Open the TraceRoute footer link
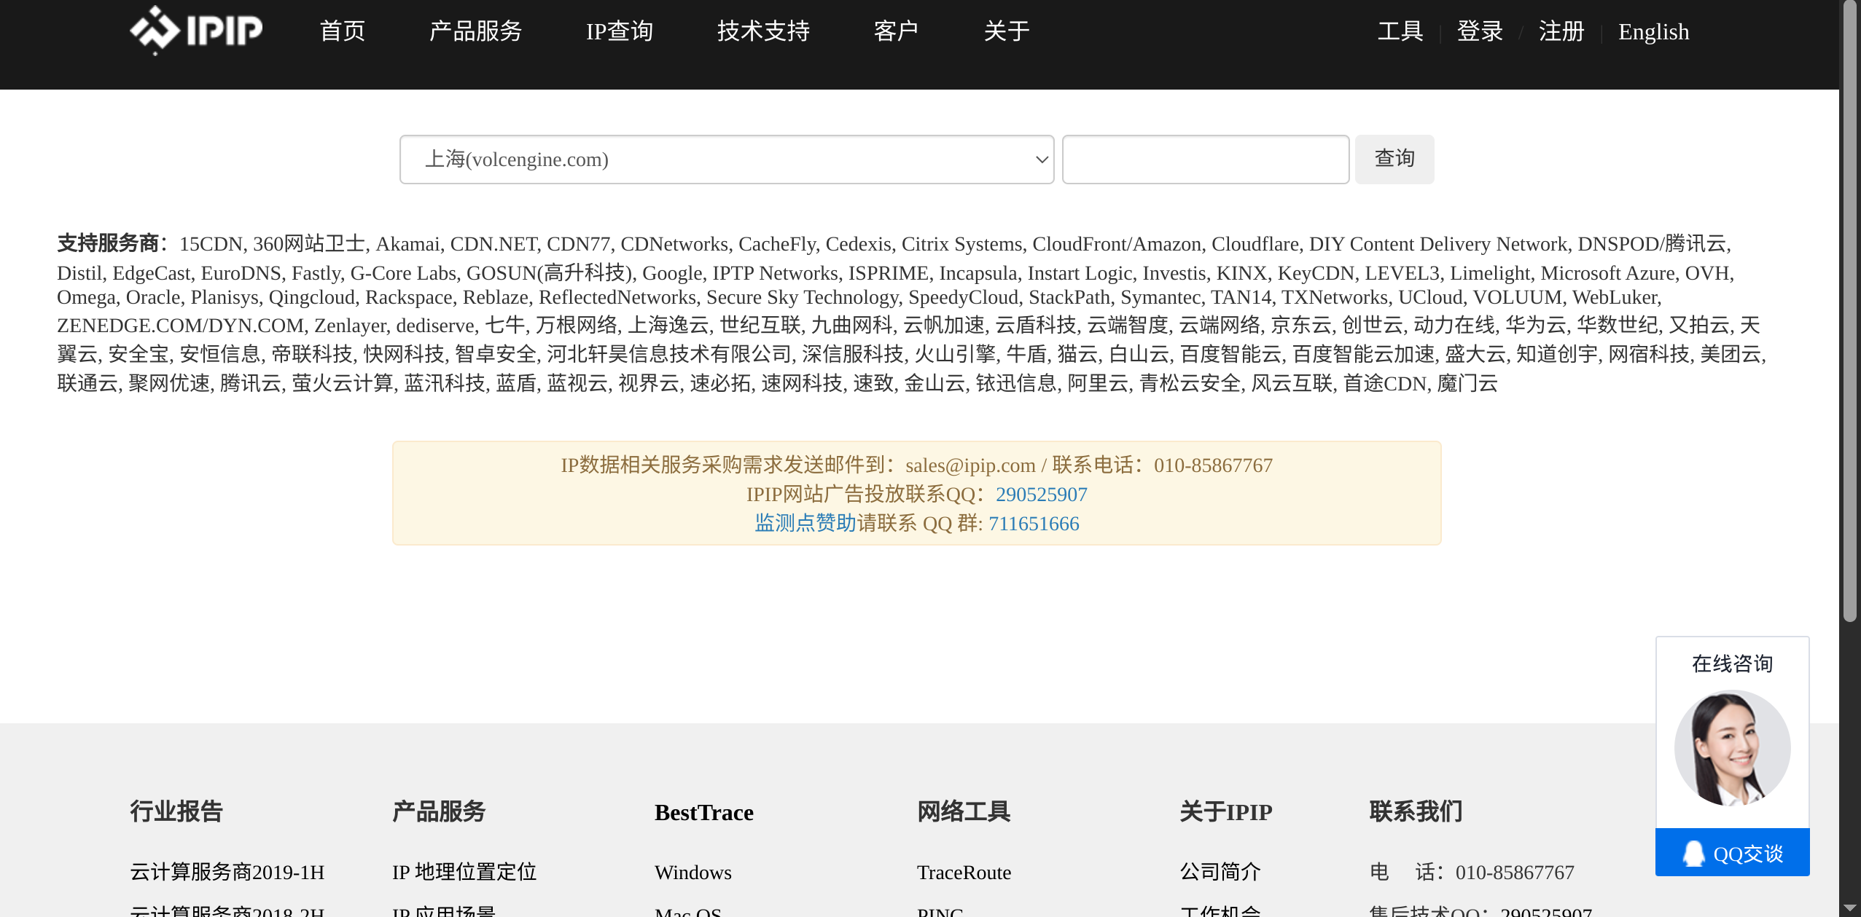Screen dimensions: 1861x917 click(963, 872)
